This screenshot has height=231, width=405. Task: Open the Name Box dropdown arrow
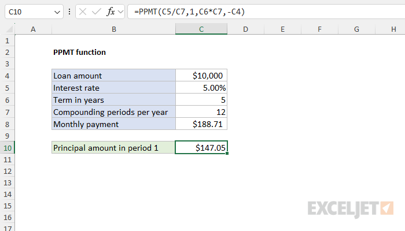(x=57, y=12)
